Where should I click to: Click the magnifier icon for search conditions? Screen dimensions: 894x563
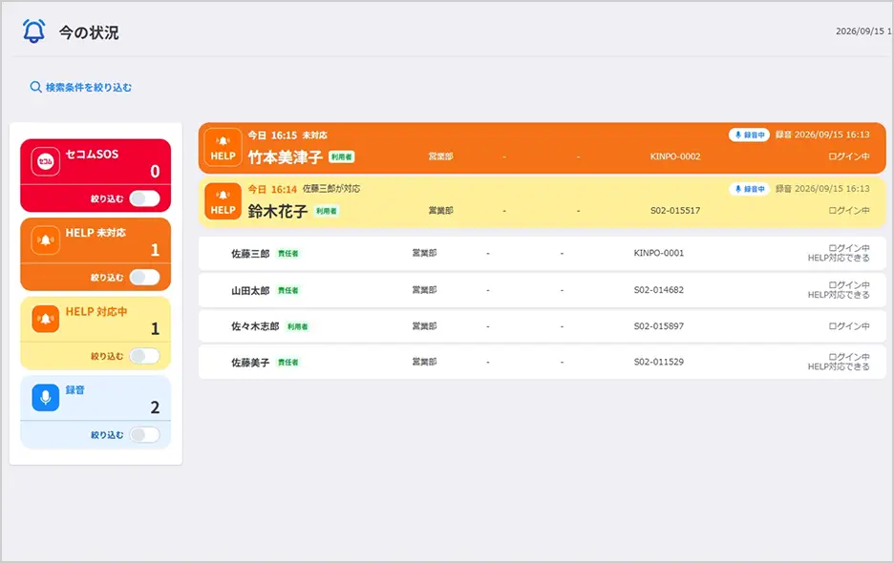point(35,87)
